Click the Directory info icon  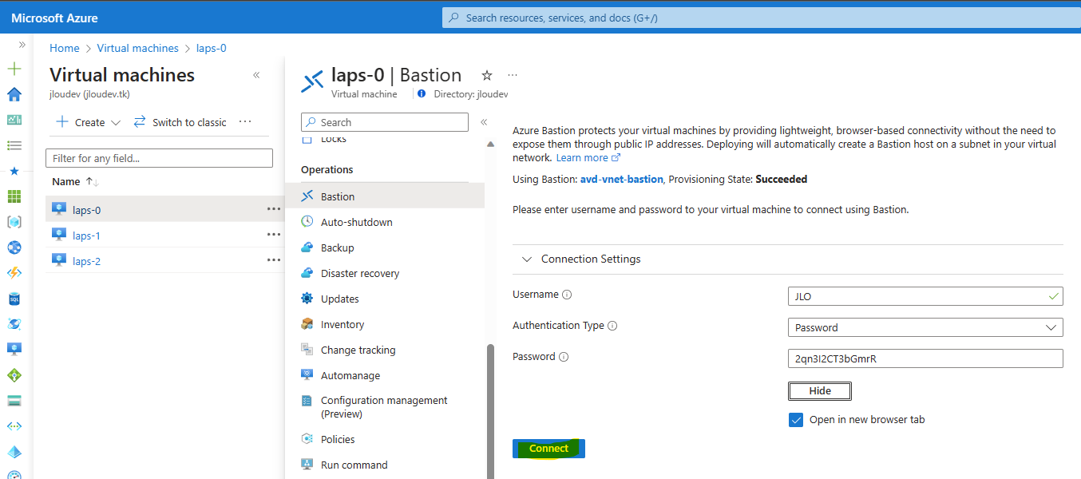coord(422,93)
